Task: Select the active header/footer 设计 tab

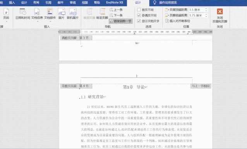Action: (x=138, y=3)
